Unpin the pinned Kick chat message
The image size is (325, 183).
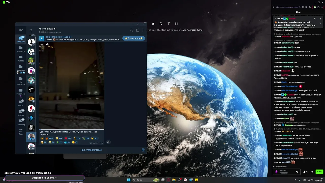(x=315, y=19)
